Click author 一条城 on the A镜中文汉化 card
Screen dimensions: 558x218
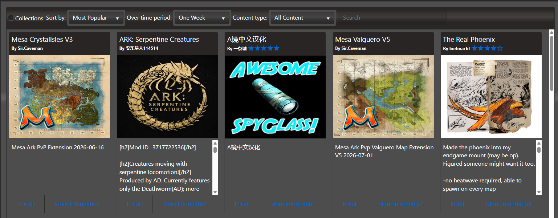point(240,48)
